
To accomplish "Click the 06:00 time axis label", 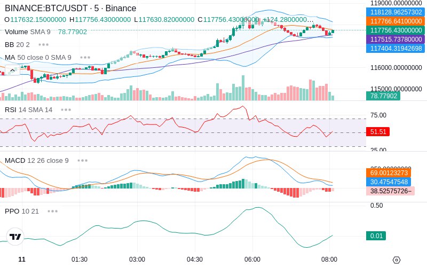I will pyautogui.click(x=252, y=260).
